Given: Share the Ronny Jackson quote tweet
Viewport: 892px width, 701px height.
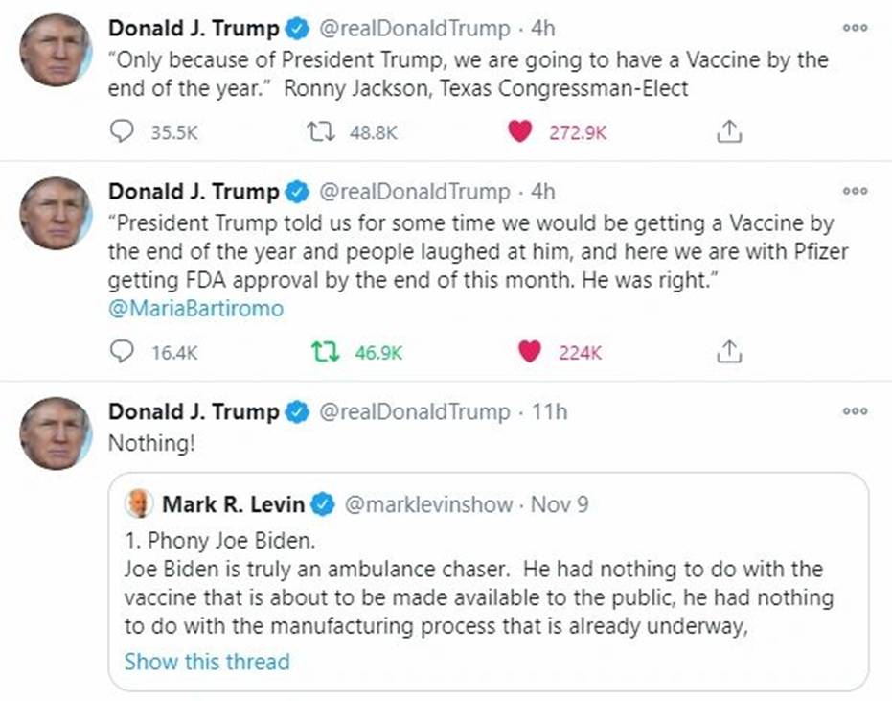Looking at the screenshot, I should click(x=729, y=133).
